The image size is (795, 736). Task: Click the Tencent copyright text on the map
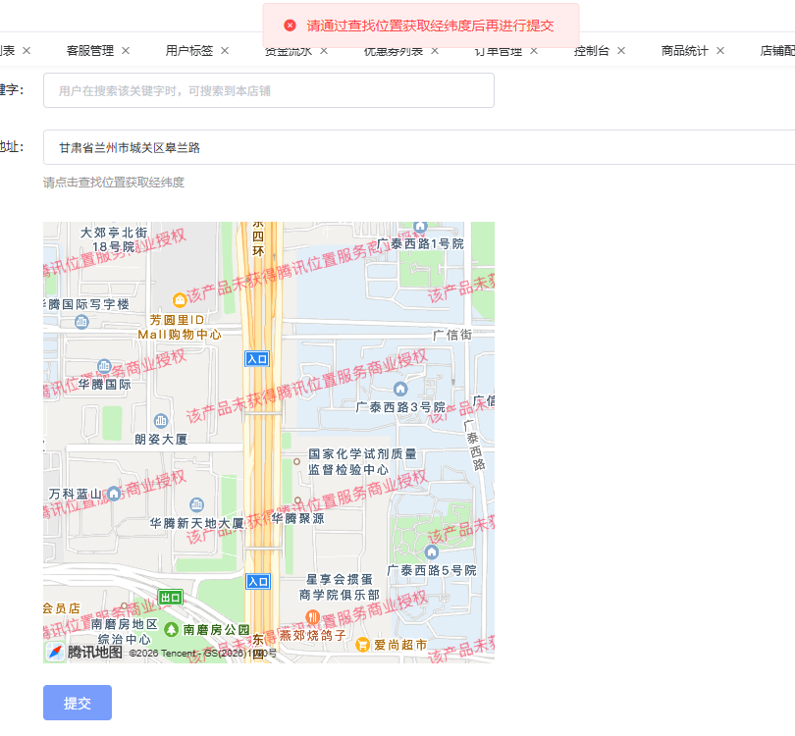pos(203,654)
